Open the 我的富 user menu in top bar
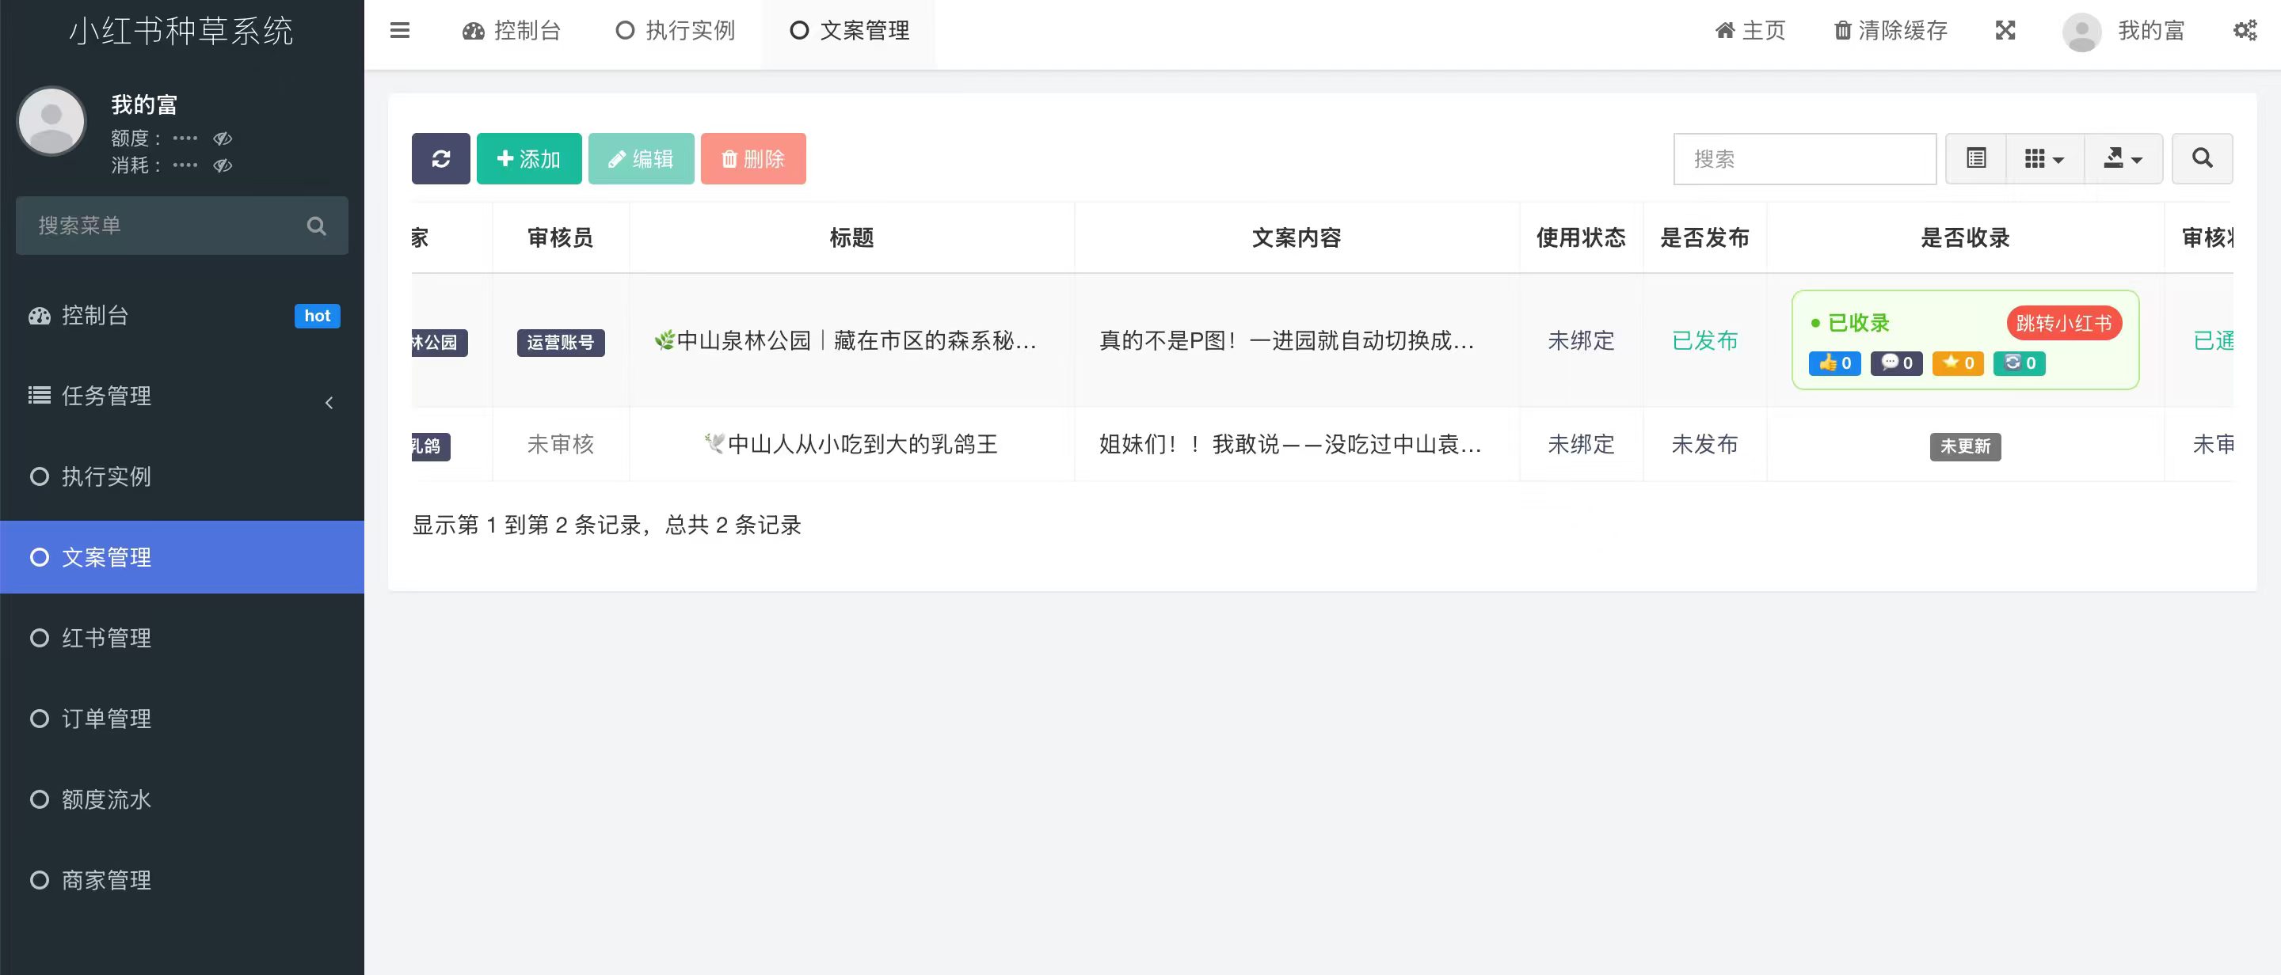Viewport: 2281px width, 975px height. [2123, 31]
